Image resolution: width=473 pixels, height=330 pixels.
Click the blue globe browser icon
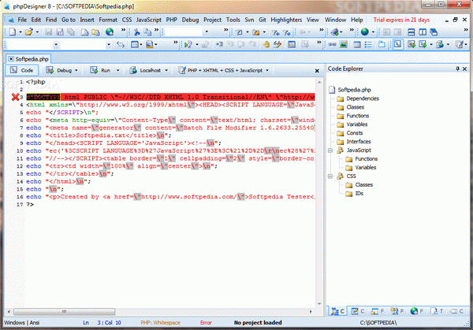pos(365,32)
